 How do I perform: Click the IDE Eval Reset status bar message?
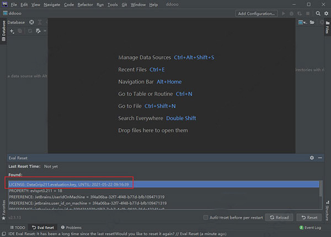[117, 234]
